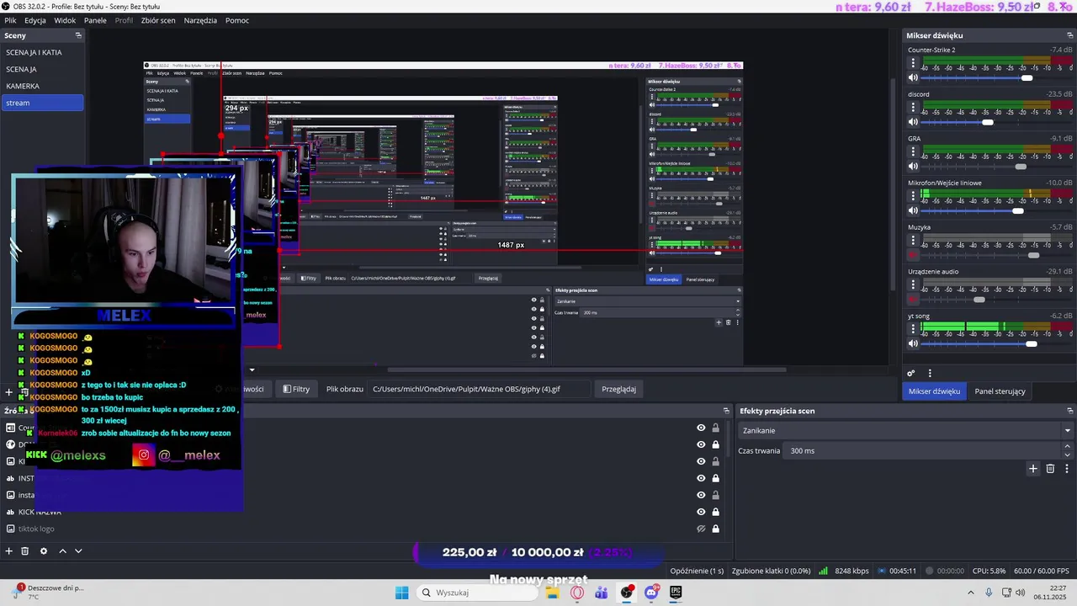Open Muzyka channel mixer options menu
1077x606 pixels.
pyautogui.click(x=913, y=241)
